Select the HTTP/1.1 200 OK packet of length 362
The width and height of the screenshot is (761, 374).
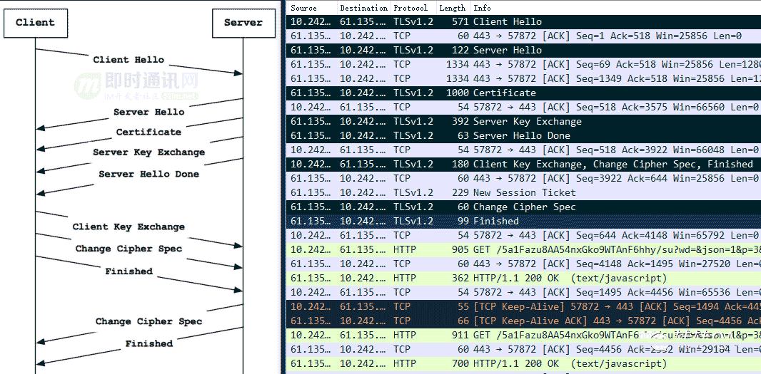(x=524, y=278)
